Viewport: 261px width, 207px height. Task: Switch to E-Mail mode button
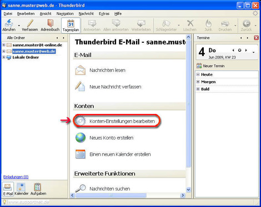[x=8, y=189]
